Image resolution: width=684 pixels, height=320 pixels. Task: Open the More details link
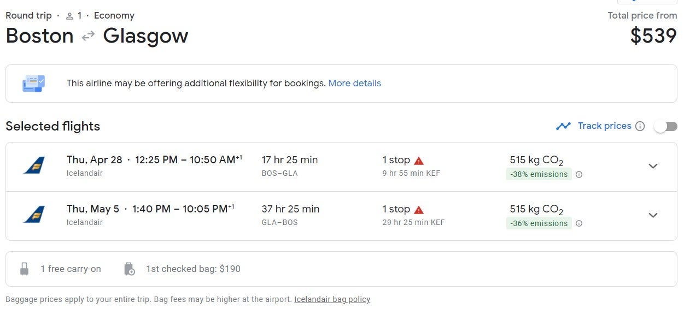point(354,84)
